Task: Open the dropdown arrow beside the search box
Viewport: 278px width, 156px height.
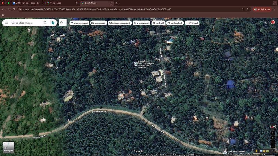Action: click(x=65, y=22)
